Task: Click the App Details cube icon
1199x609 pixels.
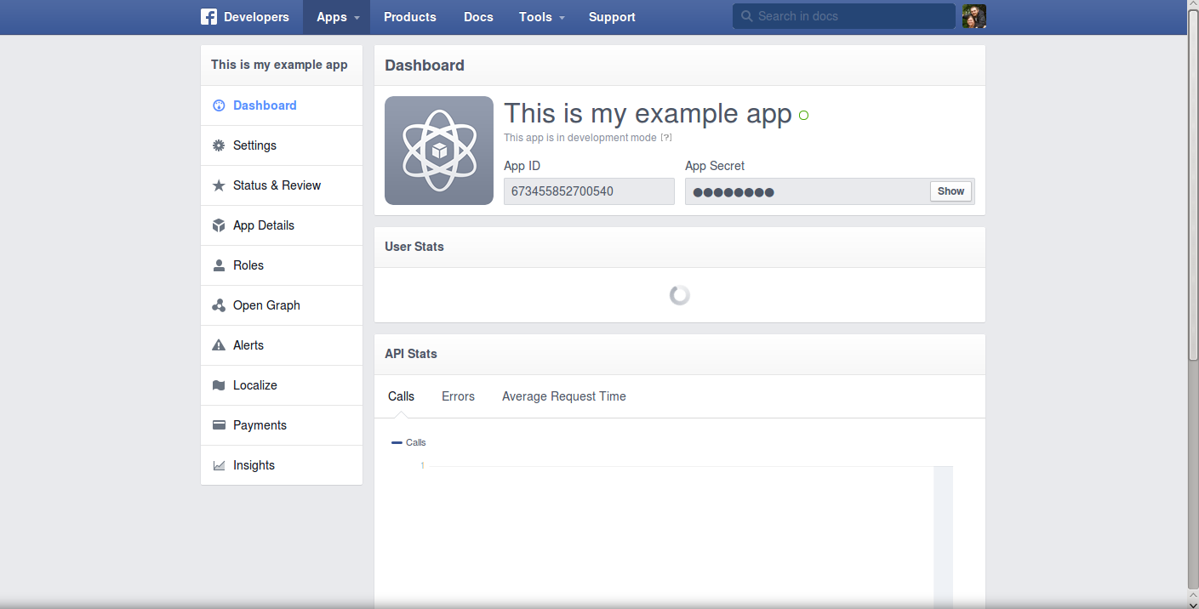Action: (219, 225)
